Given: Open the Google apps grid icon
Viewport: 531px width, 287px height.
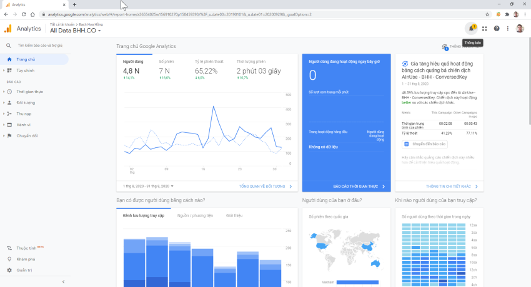Looking at the screenshot, I should pyautogui.click(x=485, y=29).
